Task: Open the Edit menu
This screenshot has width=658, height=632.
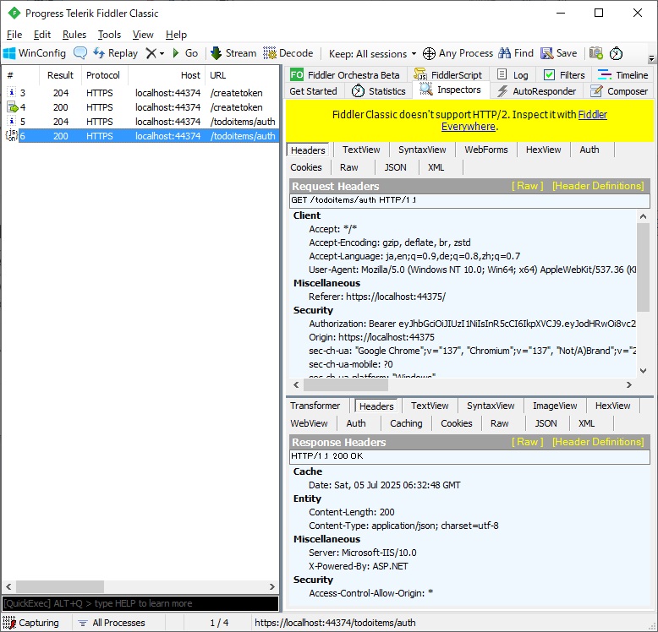Action: (42, 35)
